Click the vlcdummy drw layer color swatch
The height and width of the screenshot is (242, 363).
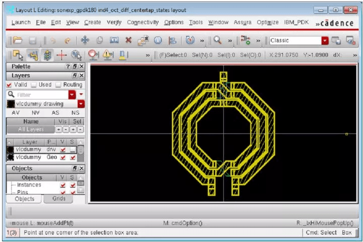[x=10, y=150]
